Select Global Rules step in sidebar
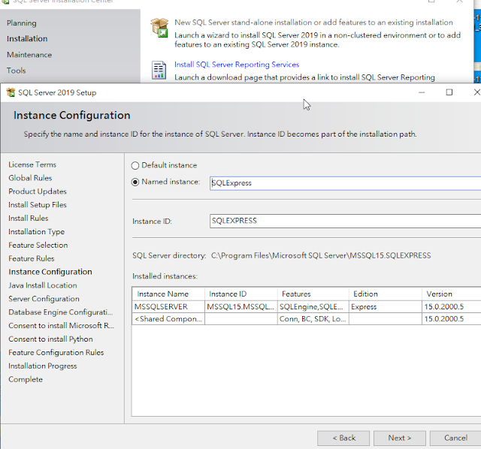This screenshot has height=449, width=481. click(x=30, y=178)
